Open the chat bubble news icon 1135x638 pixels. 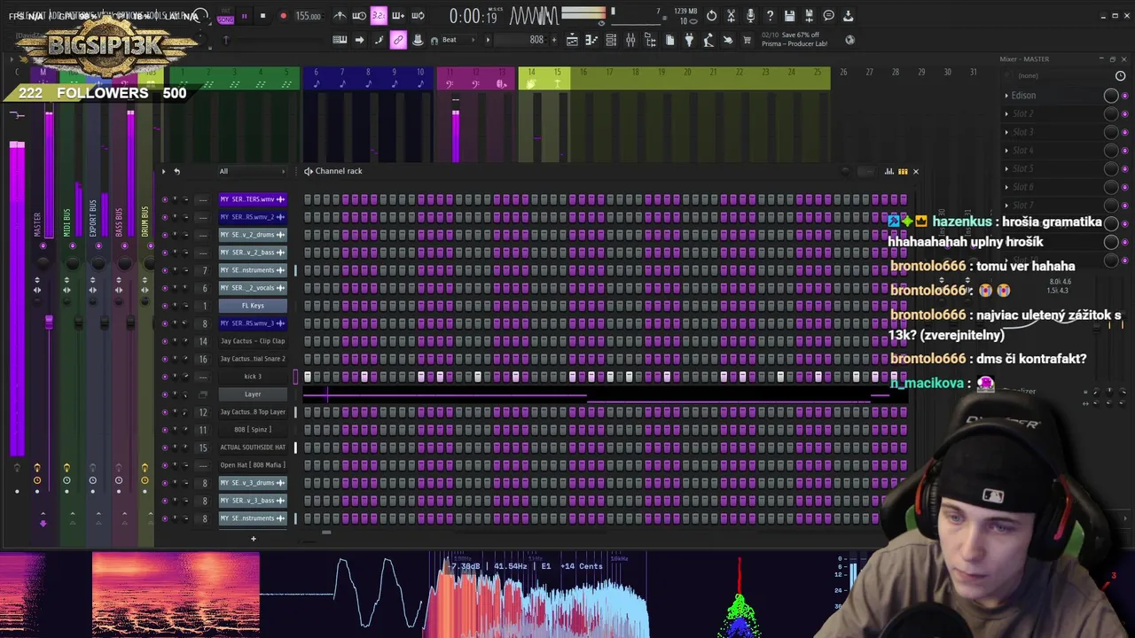click(828, 16)
